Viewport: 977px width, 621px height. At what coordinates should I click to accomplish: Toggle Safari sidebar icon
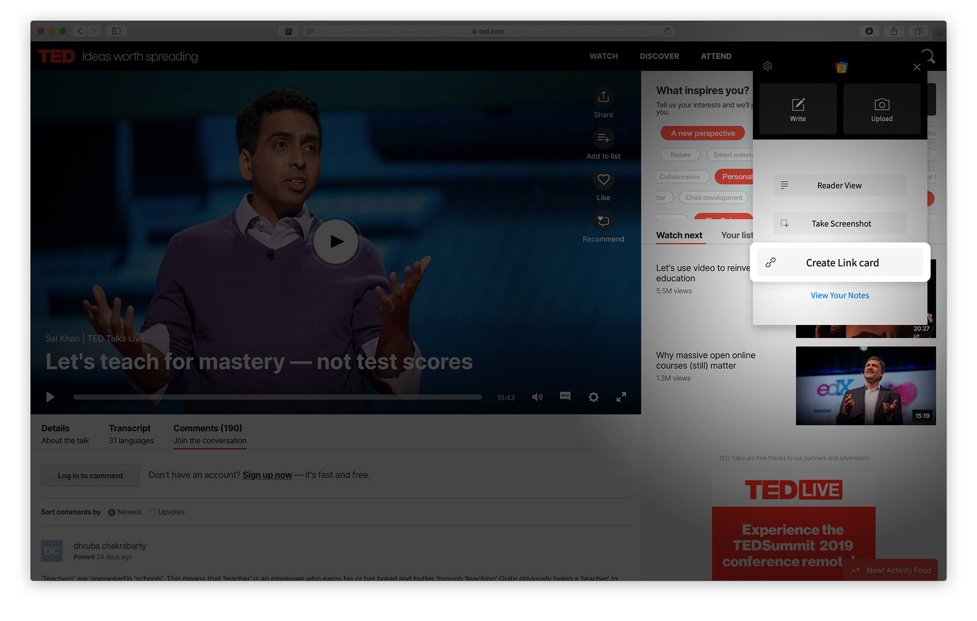point(116,31)
